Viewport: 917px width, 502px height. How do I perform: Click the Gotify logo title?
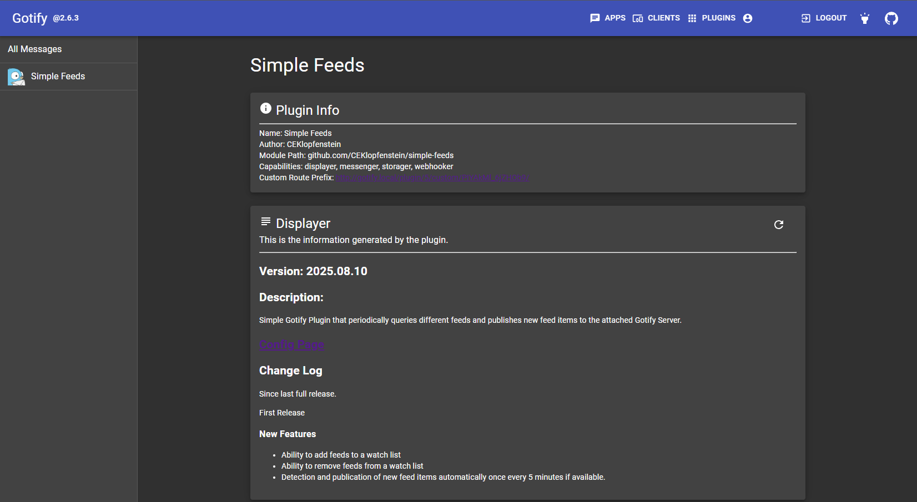coord(30,18)
